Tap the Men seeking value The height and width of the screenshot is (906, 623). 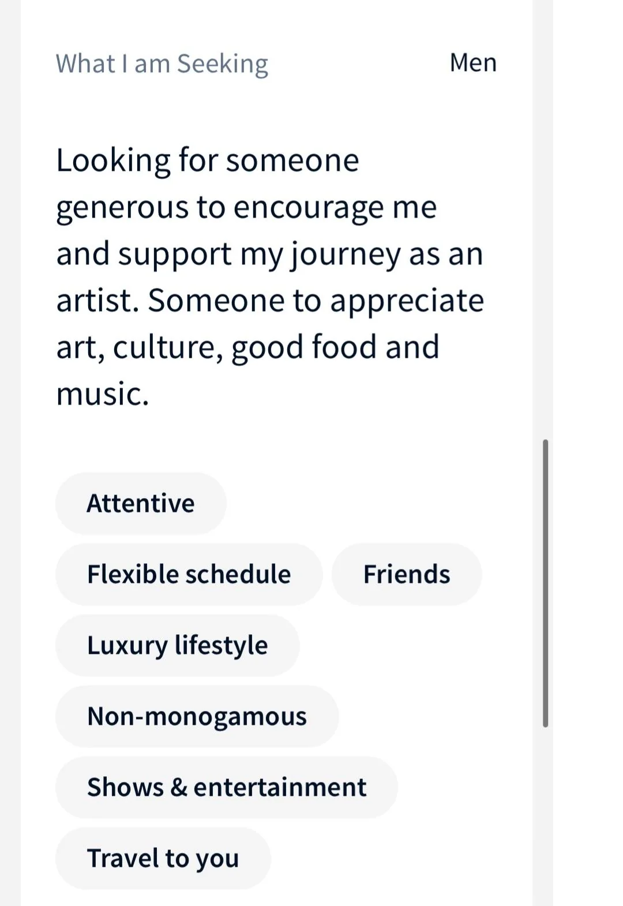473,62
